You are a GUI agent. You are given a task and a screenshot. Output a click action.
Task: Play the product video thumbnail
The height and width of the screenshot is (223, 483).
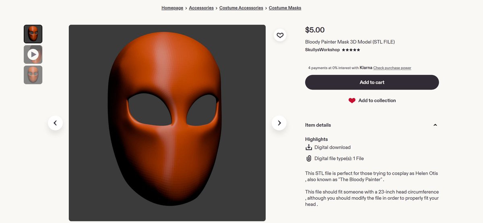33,54
